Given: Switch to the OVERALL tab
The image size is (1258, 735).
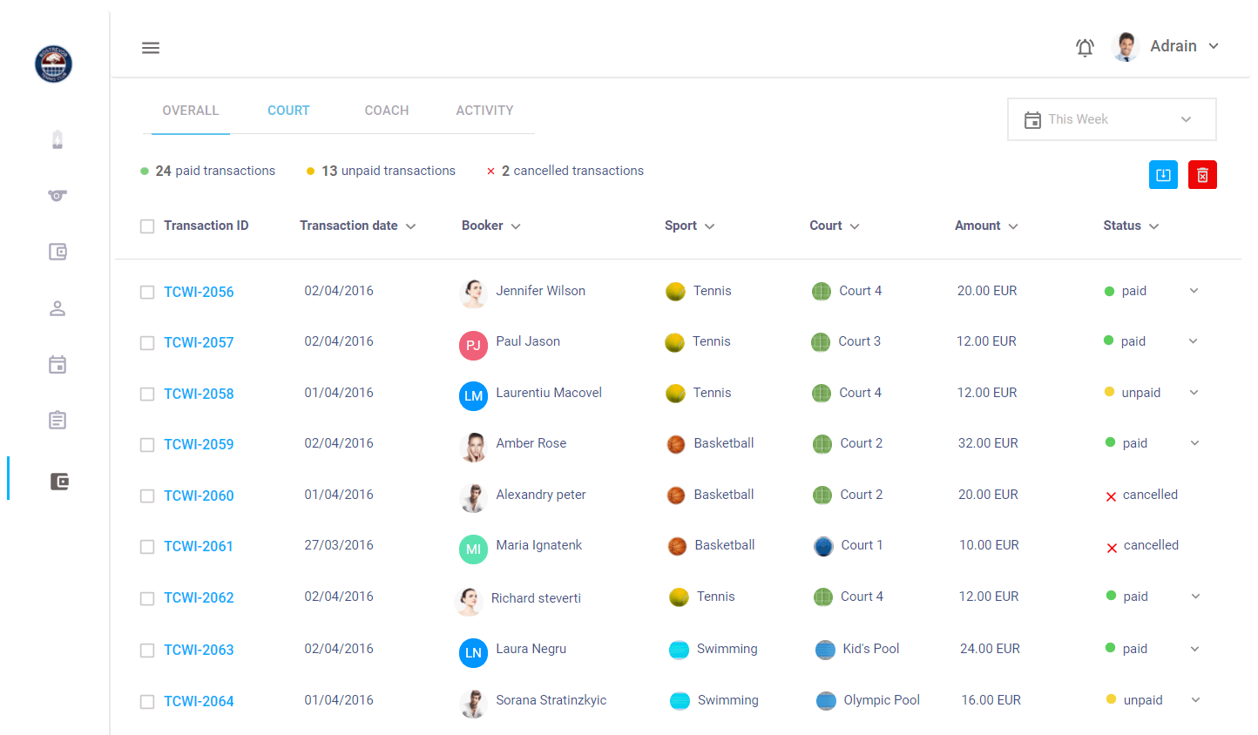Looking at the screenshot, I should point(191,111).
